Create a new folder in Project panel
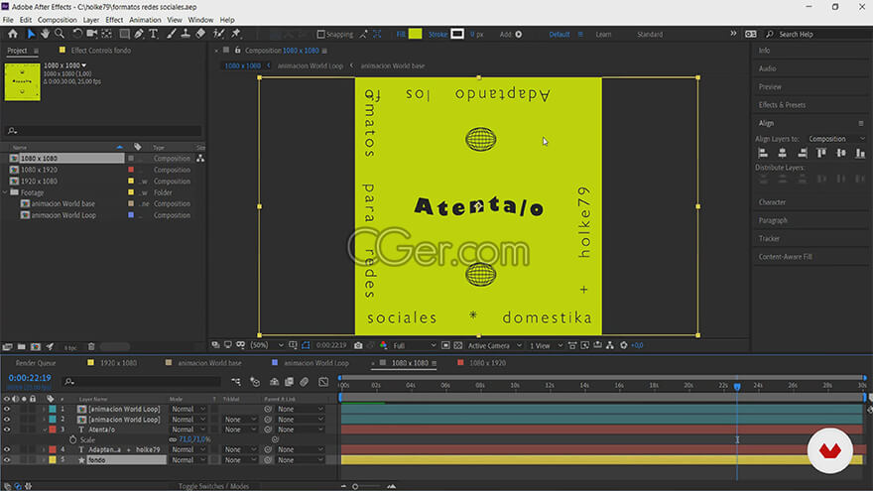Image resolution: width=873 pixels, height=491 pixels. pyautogui.click(x=21, y=347)
